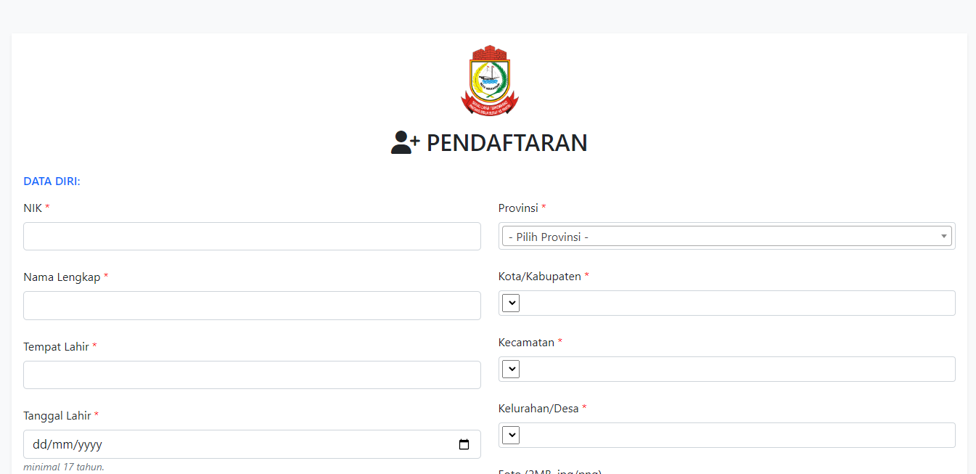The width and height of the screenshot is (976, 474).
Task: Click the Kota/Kabupaten label text
Action: click(539, 277)
